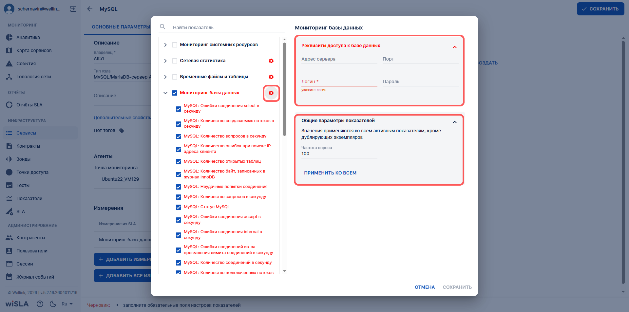Toggle dark mode moon icon

tap(53, 304)
